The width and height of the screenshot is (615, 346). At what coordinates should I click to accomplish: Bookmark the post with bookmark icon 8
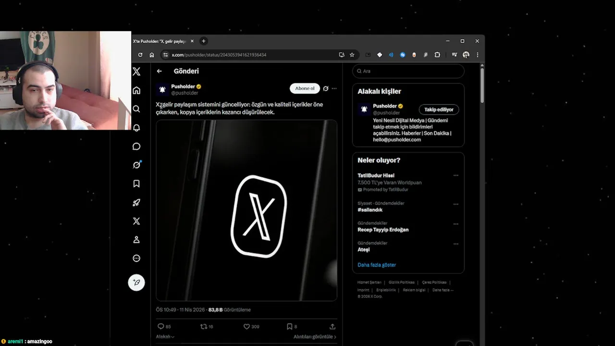click(x=292, y=326)
